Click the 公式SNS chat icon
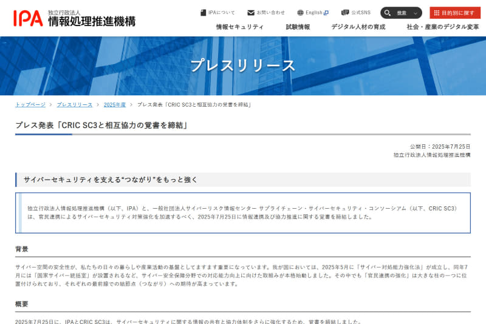 pyautogui.click(x=345, y=13)
